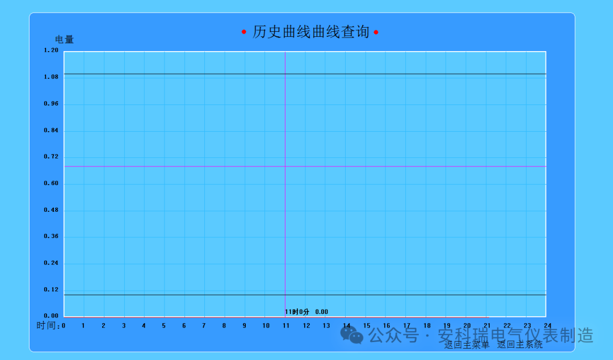Click the 0.36 value on the vertical axis

click(51, 236)
